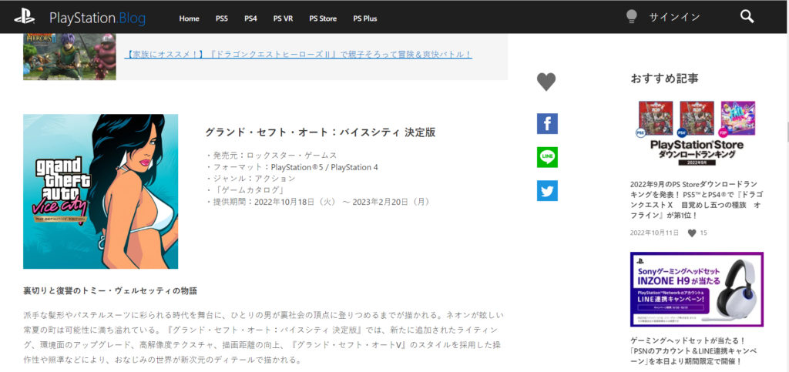Like the article with heart icon

click(546, 82)
